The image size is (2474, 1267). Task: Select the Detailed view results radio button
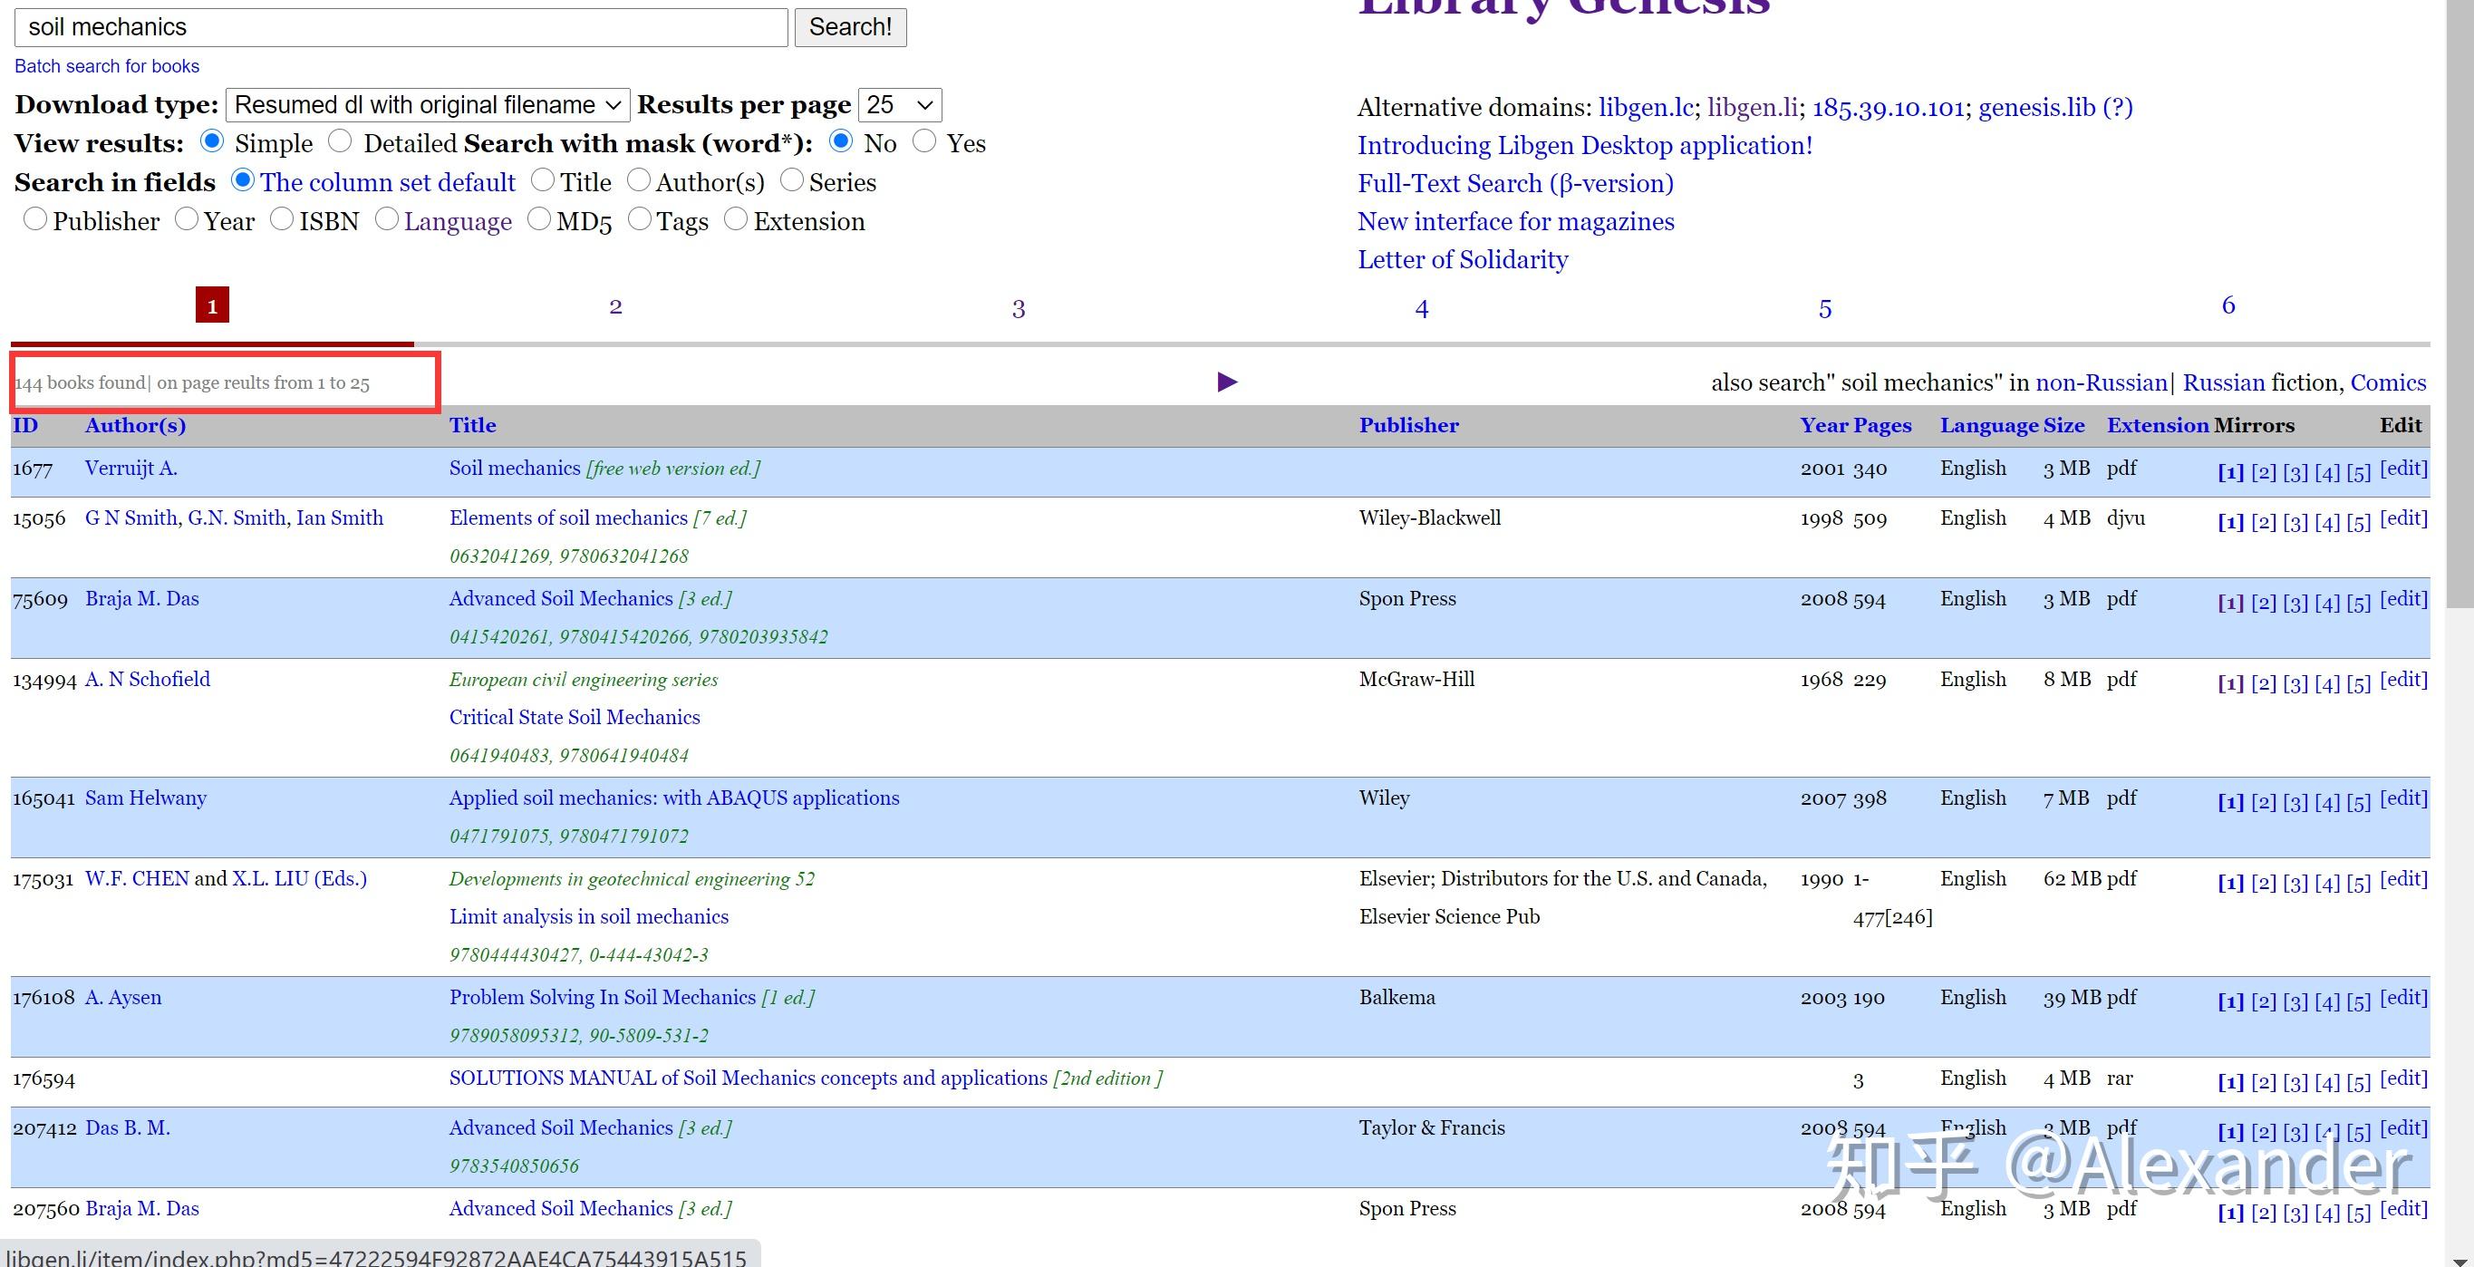[x=340, y=142]
